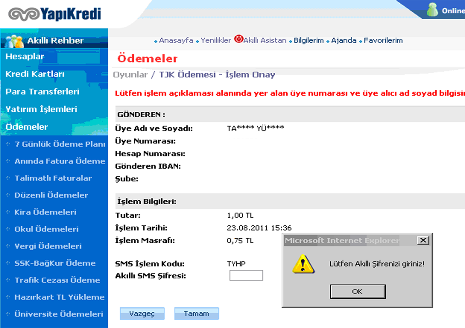Click the amount value 1,00 TL

click(240, 215)
